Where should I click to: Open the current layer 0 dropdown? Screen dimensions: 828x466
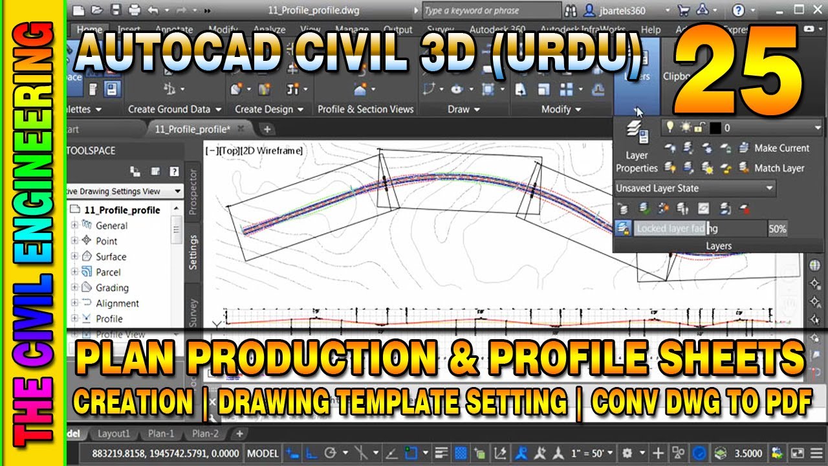click(x=818, y=128)
